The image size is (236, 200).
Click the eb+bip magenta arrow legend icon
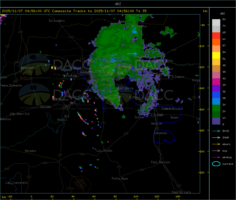pos(216,157)
